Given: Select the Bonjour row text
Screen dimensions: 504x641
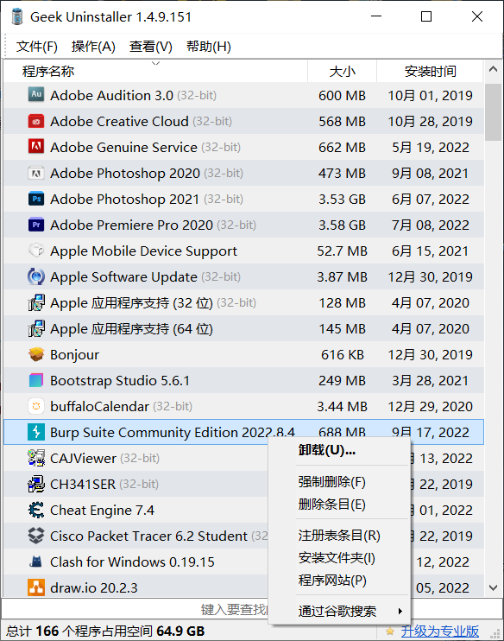Looking at the screenshot, I should pos(74,354).
